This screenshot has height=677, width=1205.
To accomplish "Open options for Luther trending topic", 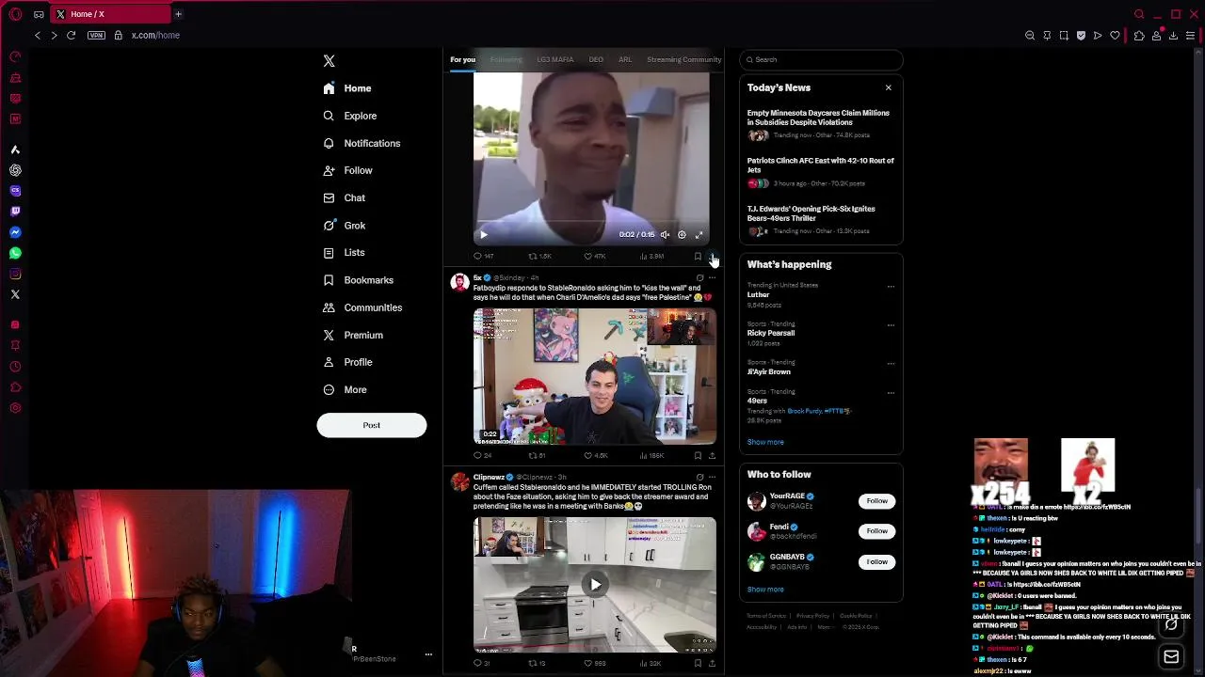I will pyautogui.click(x=891, y=286).
